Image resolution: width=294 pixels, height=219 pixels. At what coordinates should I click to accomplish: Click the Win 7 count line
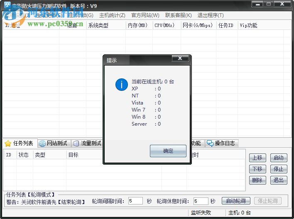pyautogui.click(x=146, y=109)
